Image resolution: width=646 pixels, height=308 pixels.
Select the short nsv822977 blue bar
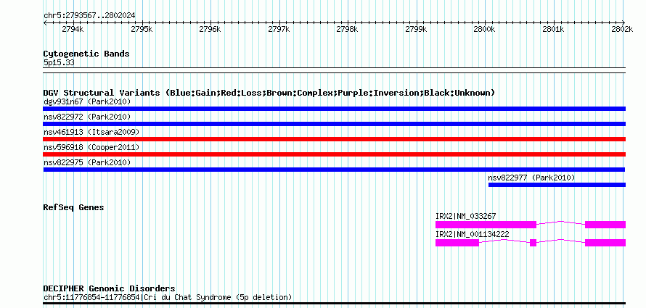point(557,185)
